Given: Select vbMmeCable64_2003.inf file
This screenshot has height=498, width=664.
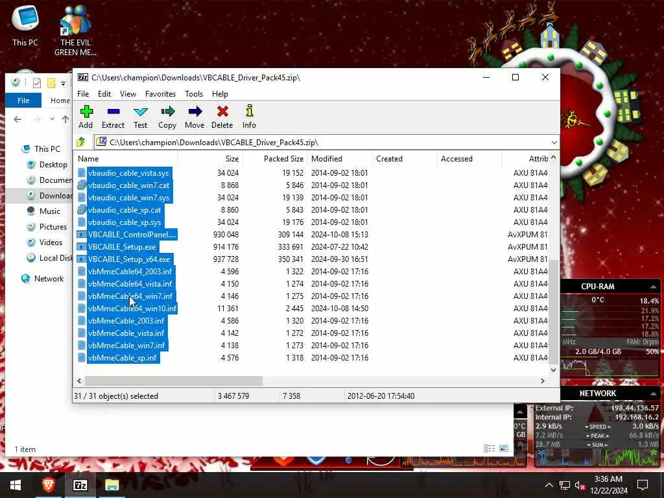Looking at the screenshot, I should pyautogui.click(x=130, y=272).
